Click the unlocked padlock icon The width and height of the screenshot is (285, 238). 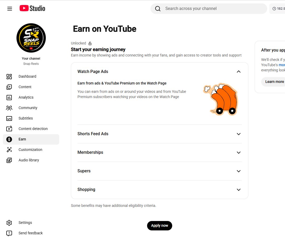90,43
